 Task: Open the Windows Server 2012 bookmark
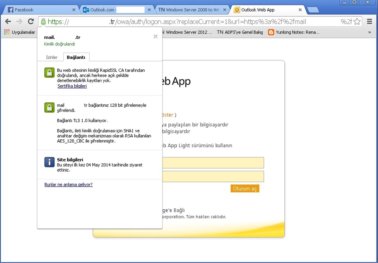(187, 32)
